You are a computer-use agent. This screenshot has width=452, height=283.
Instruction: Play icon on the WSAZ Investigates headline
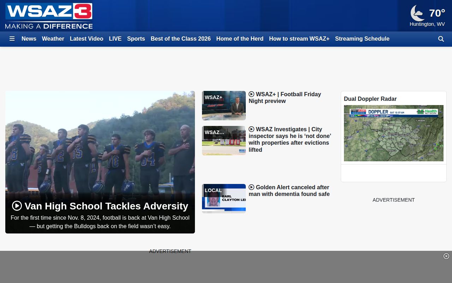[x=251, y=129]
